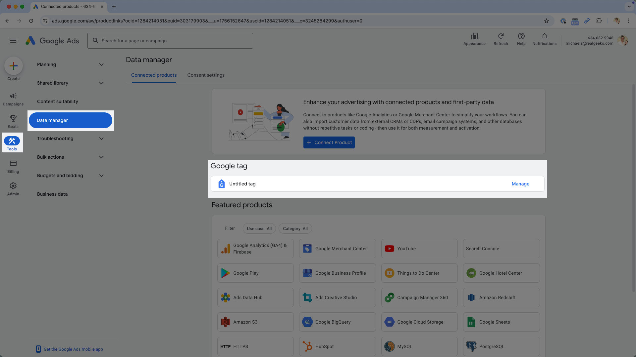Click the Connect Product button
Viewport: 636px width, 357px height.
click(329, 142)
